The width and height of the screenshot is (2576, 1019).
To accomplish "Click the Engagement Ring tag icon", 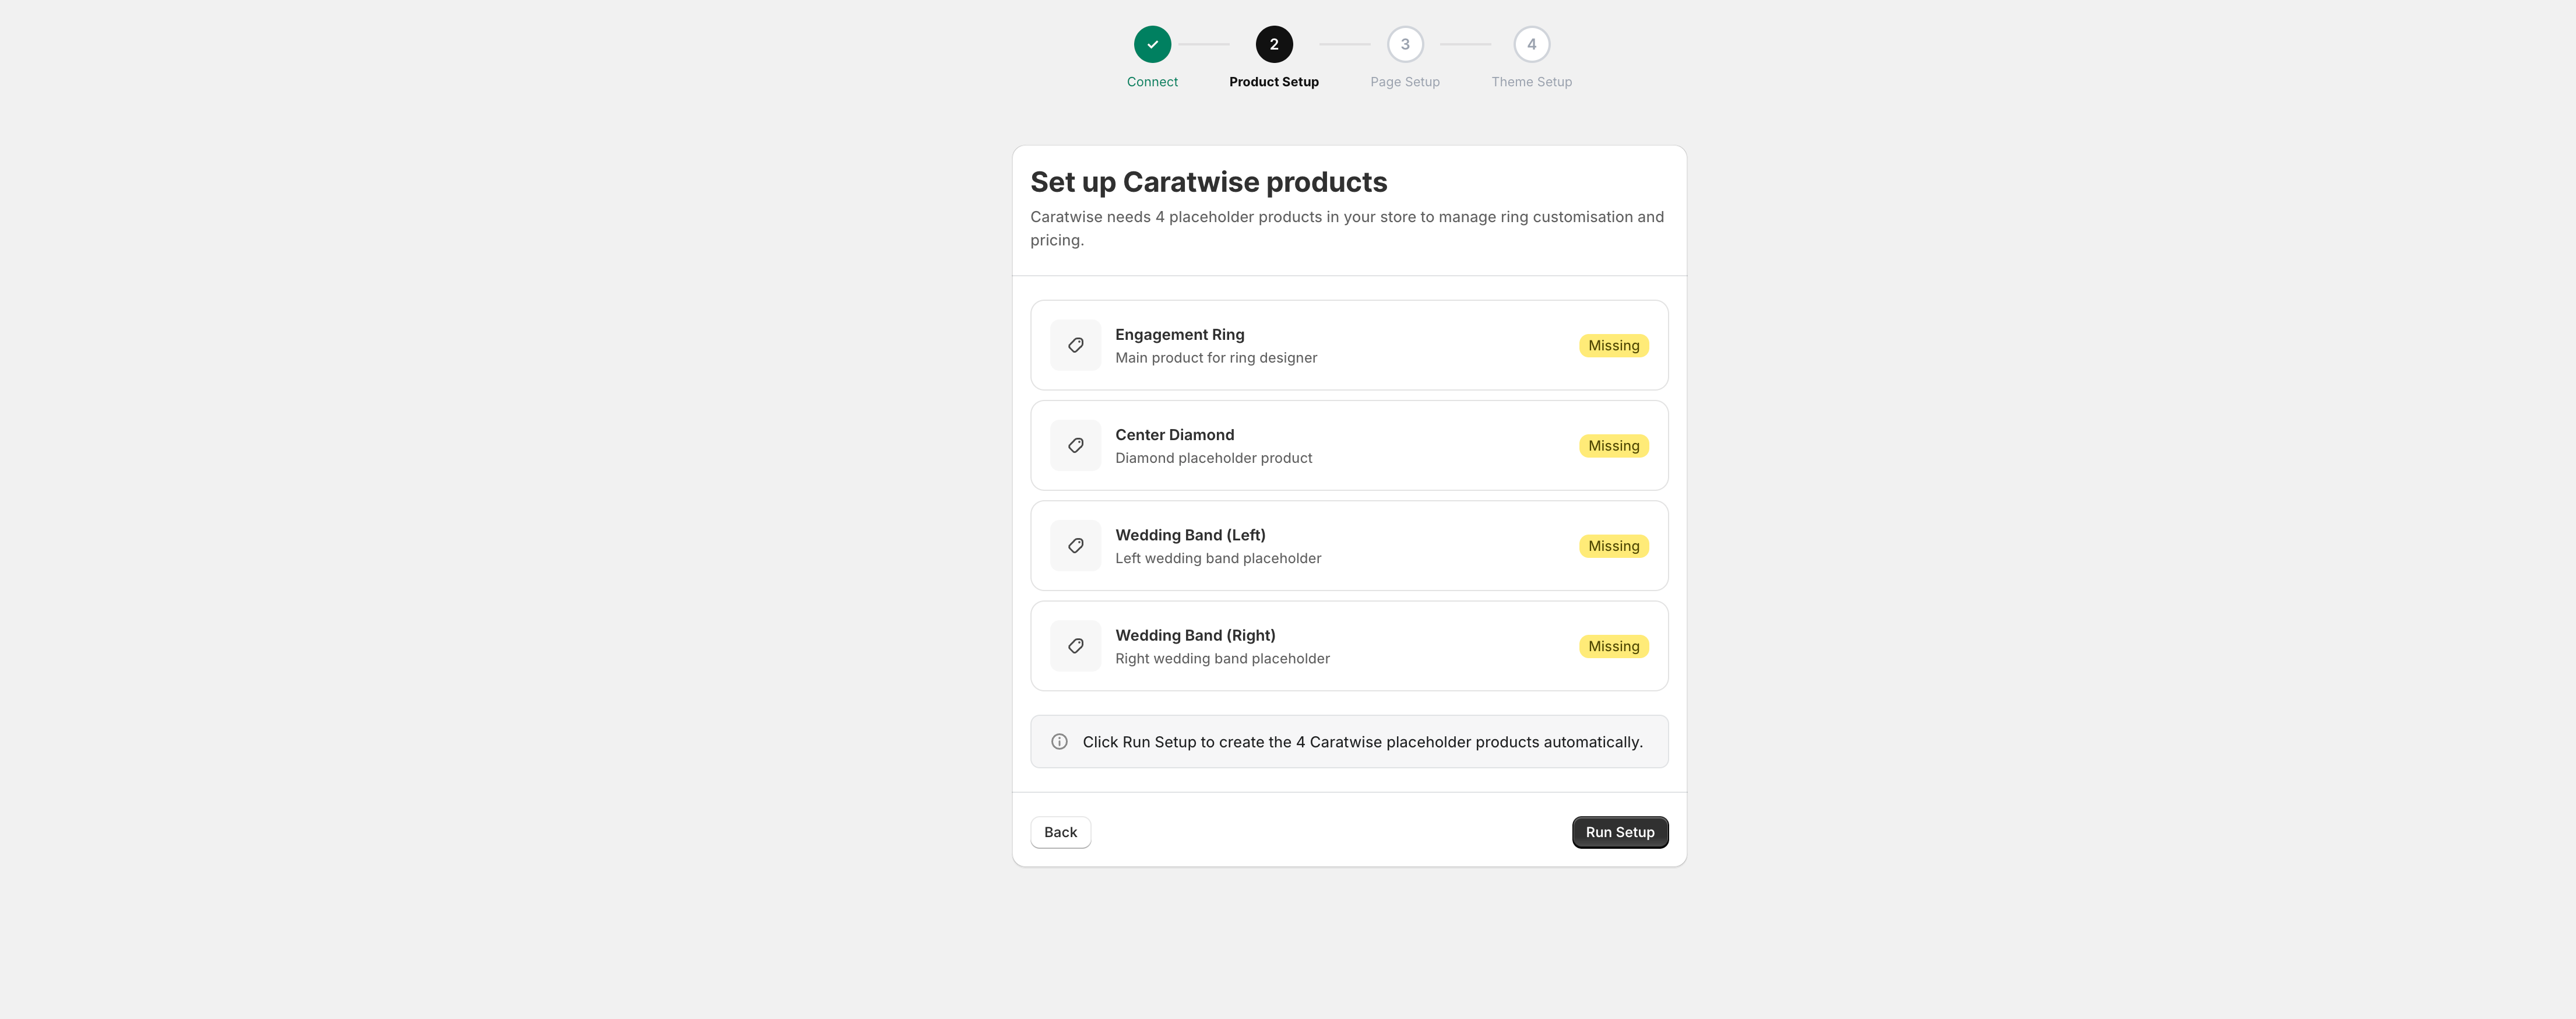I will click(x=1075, y=345).
